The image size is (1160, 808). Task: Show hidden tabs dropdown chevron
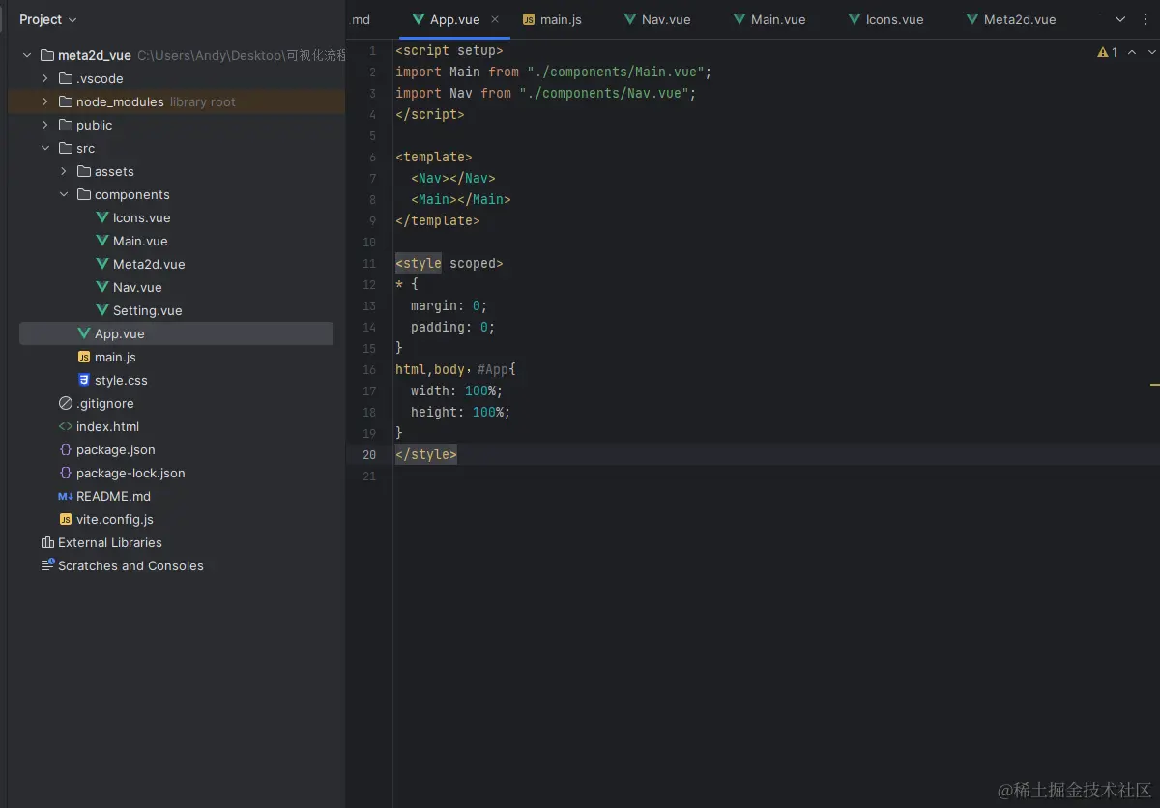(x=1120, y=19)
